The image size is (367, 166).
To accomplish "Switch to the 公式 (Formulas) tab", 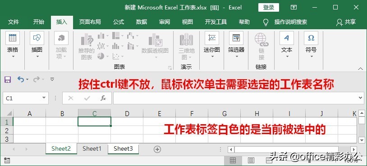I will [x=119, y=22].
